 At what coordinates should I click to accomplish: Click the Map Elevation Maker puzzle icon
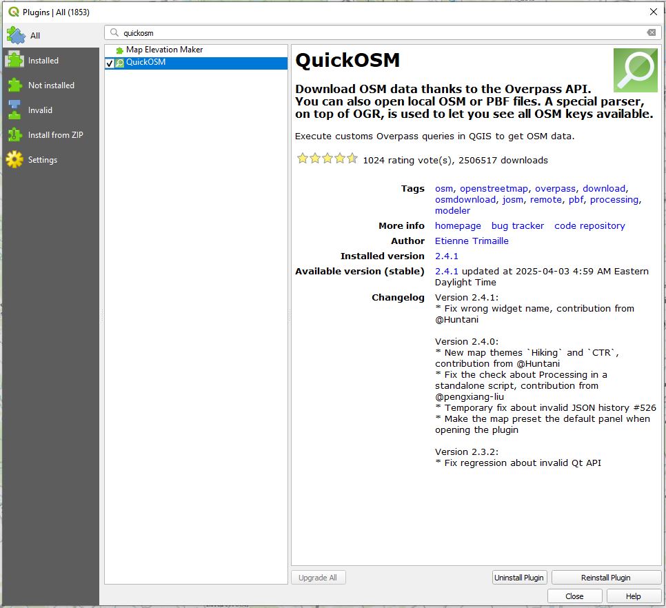click(x=120, y=50)
